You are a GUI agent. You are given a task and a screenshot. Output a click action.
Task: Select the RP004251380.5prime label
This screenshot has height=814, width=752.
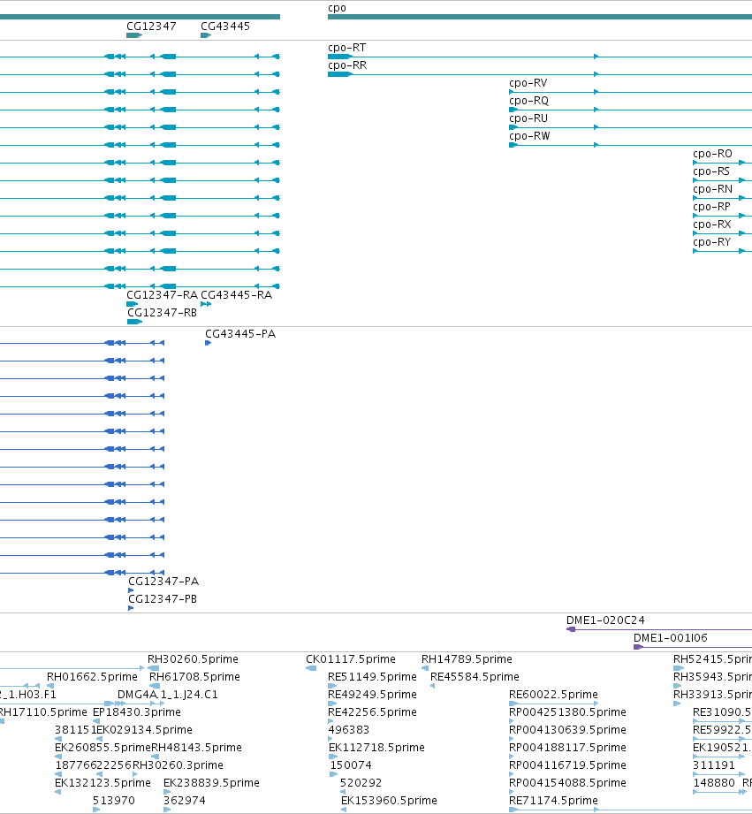[x=567, y=712]
